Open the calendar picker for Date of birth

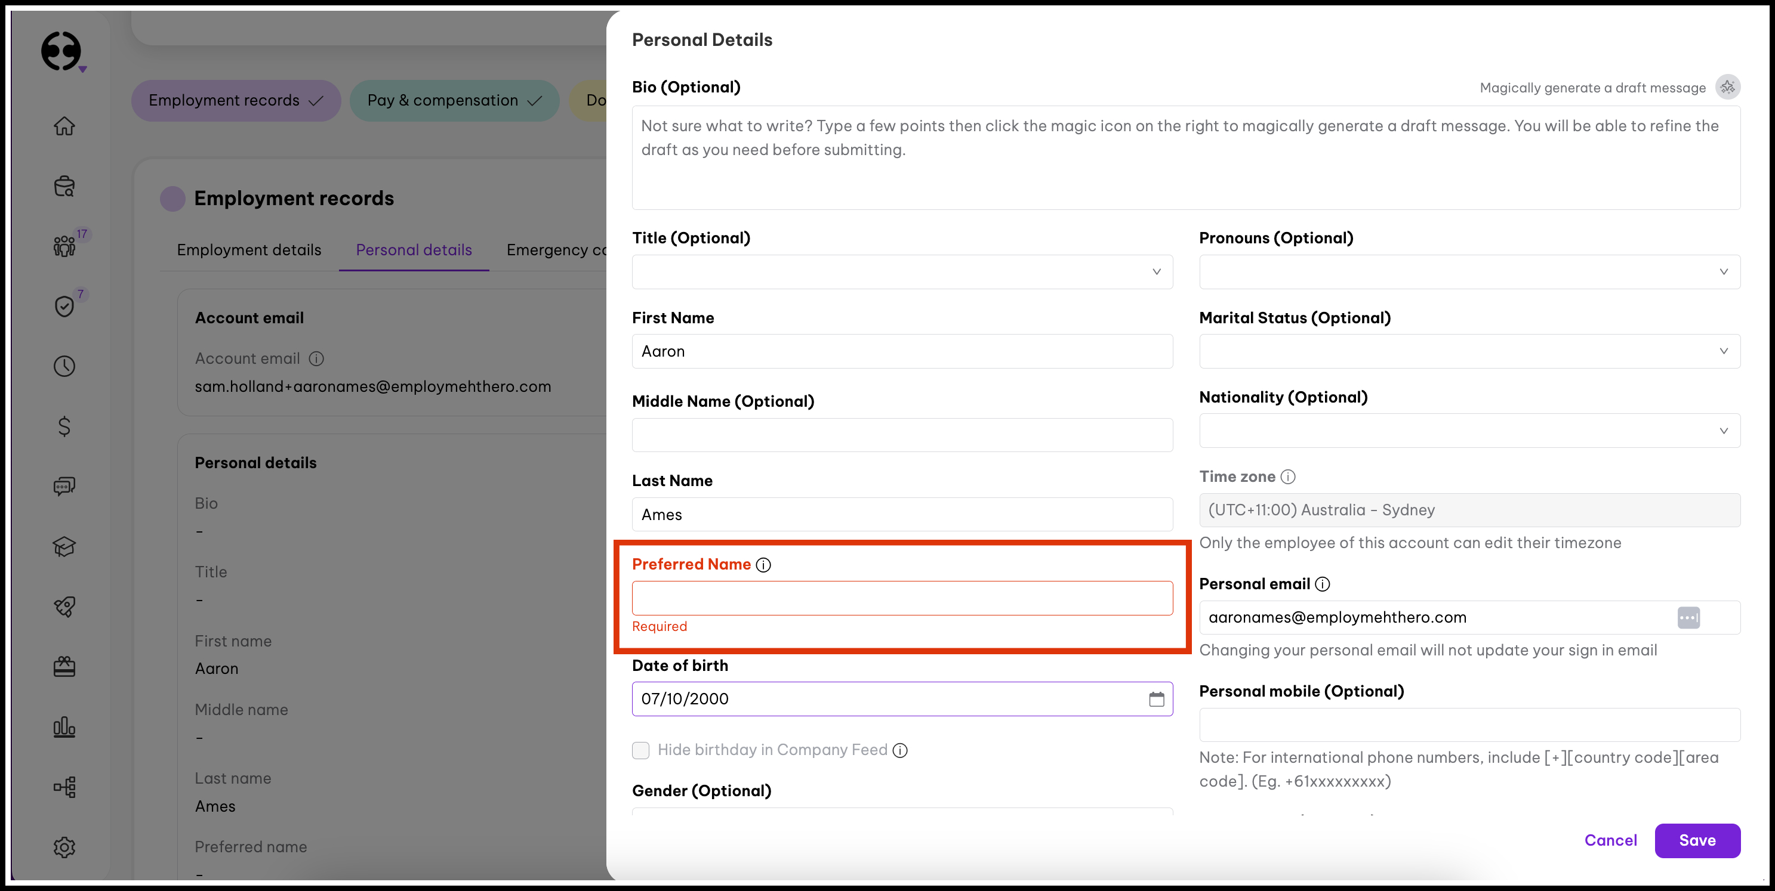click(1156, 699)
